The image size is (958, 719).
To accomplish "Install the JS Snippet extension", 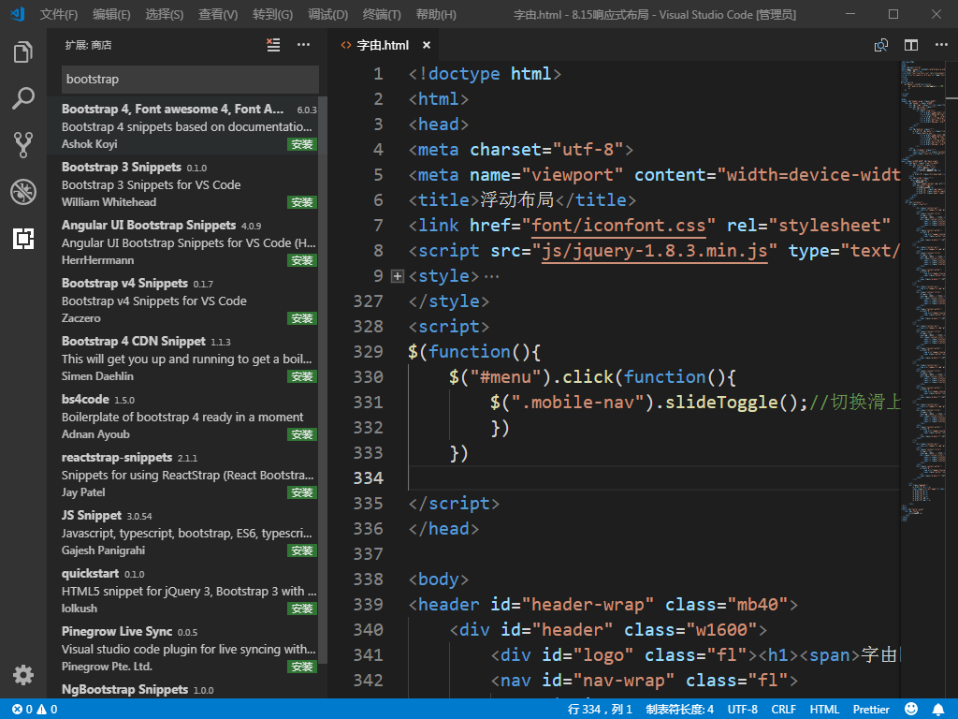I will tap(302, 550).
